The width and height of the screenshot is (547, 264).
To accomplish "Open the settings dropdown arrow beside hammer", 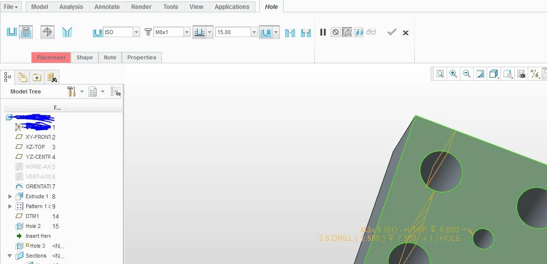I will point(82,91).
